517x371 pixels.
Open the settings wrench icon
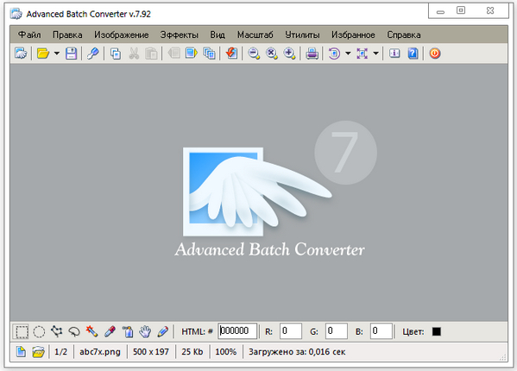coord(93,53)
